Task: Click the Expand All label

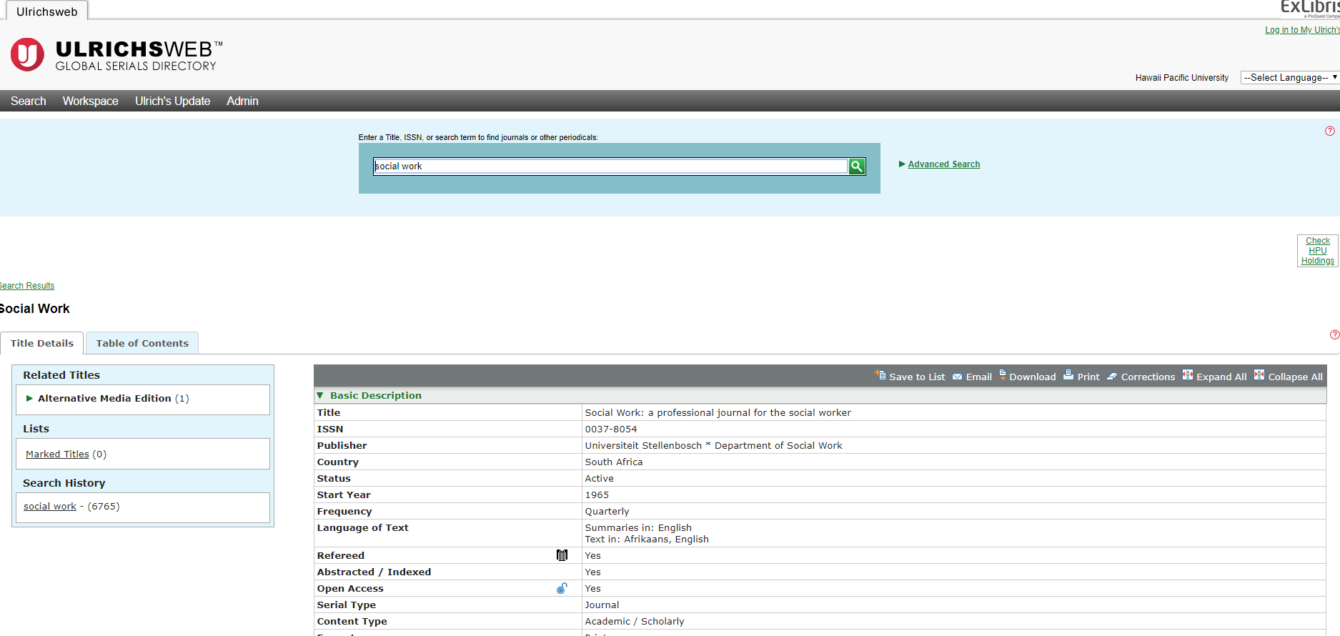Action: [1221, 377]
